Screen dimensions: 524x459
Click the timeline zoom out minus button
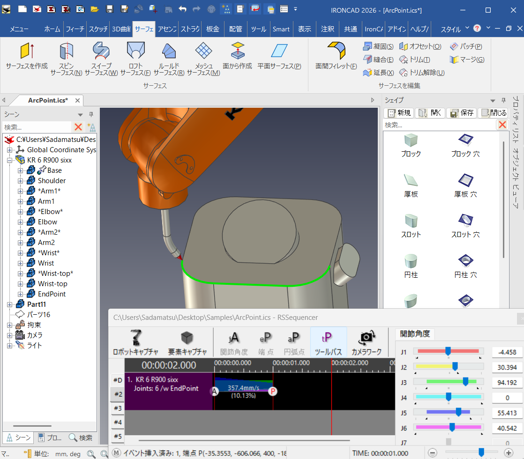pyautogui.click(x=433, y=453)
